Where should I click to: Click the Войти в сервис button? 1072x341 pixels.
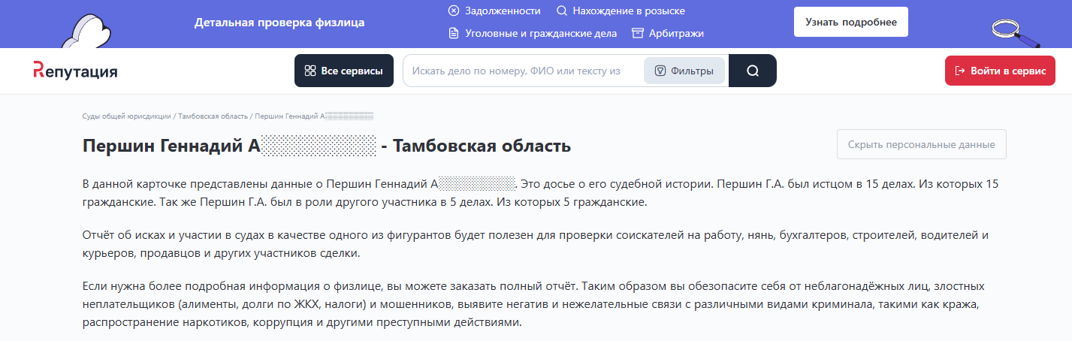pos(1000,71)
